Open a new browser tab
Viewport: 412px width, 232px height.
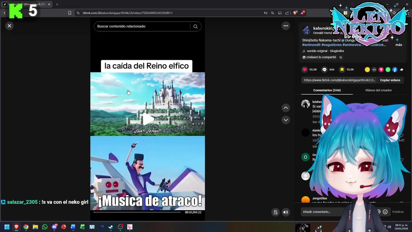click(x=57, y=4)
